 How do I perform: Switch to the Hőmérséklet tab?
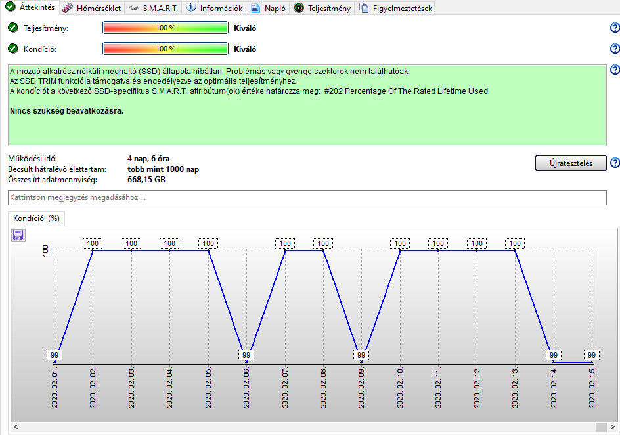point(92,9)
